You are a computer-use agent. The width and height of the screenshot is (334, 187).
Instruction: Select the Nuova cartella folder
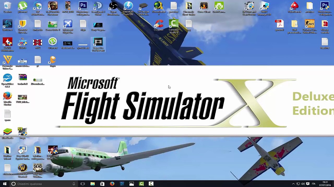click(x=325, y=26)
